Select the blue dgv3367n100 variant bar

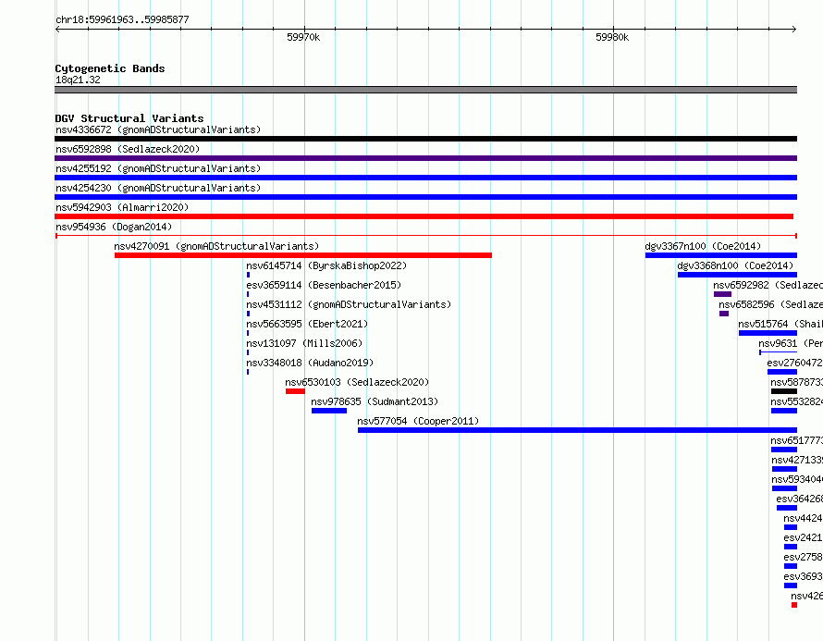click(x=721, y=255)
